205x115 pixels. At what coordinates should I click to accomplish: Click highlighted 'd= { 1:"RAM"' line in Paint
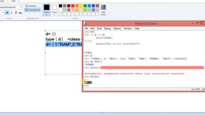coord(64,44)
